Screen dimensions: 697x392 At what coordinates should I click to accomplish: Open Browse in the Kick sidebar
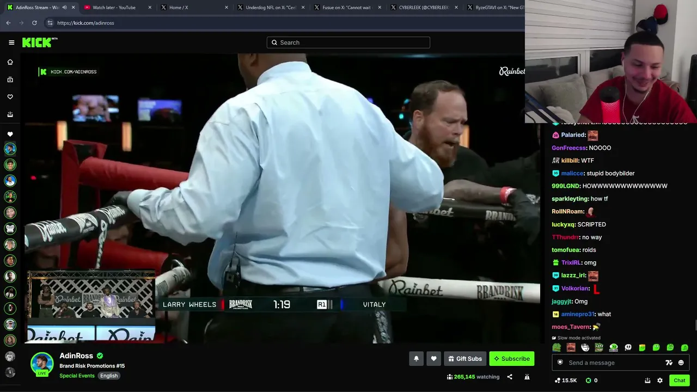pos(10,79)
